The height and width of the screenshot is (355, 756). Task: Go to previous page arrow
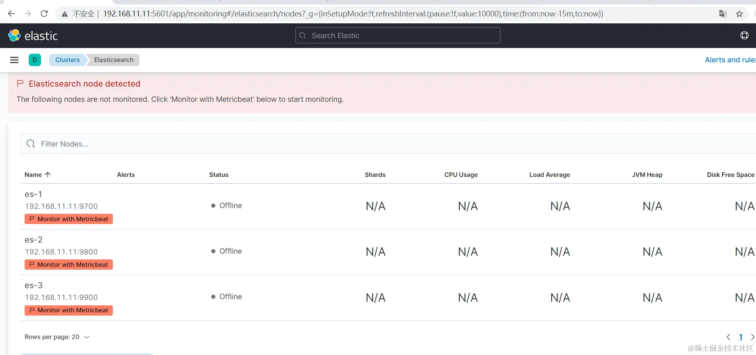[729, 337]
